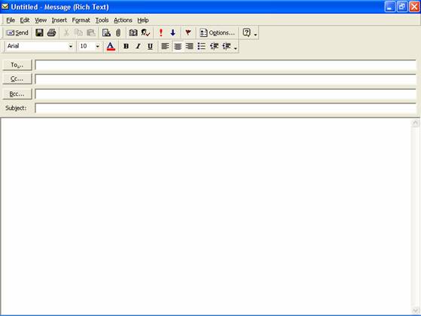The height and width of the screenshot is (316, 421).
Task: Open the Address Book icon
Action: coord(133,33)
